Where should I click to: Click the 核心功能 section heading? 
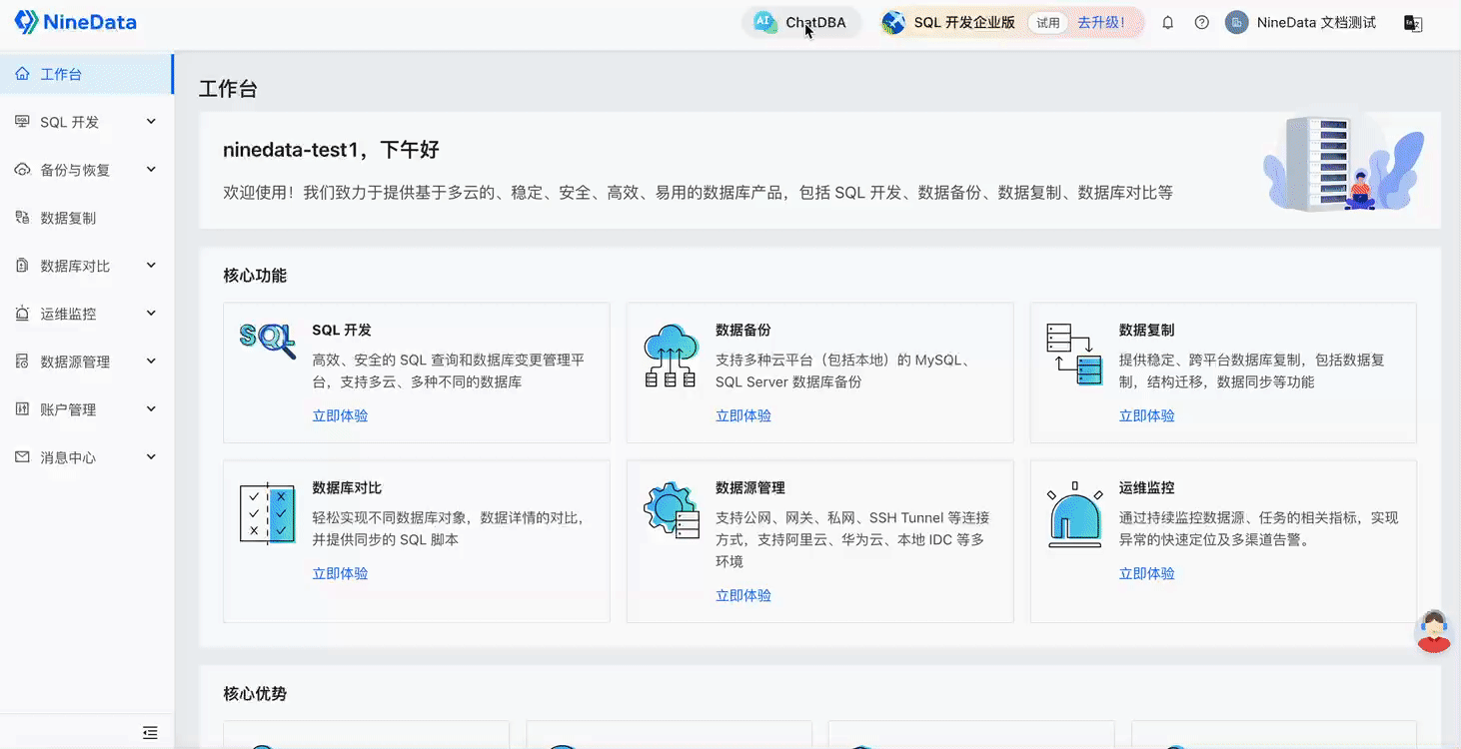[255, 275]
